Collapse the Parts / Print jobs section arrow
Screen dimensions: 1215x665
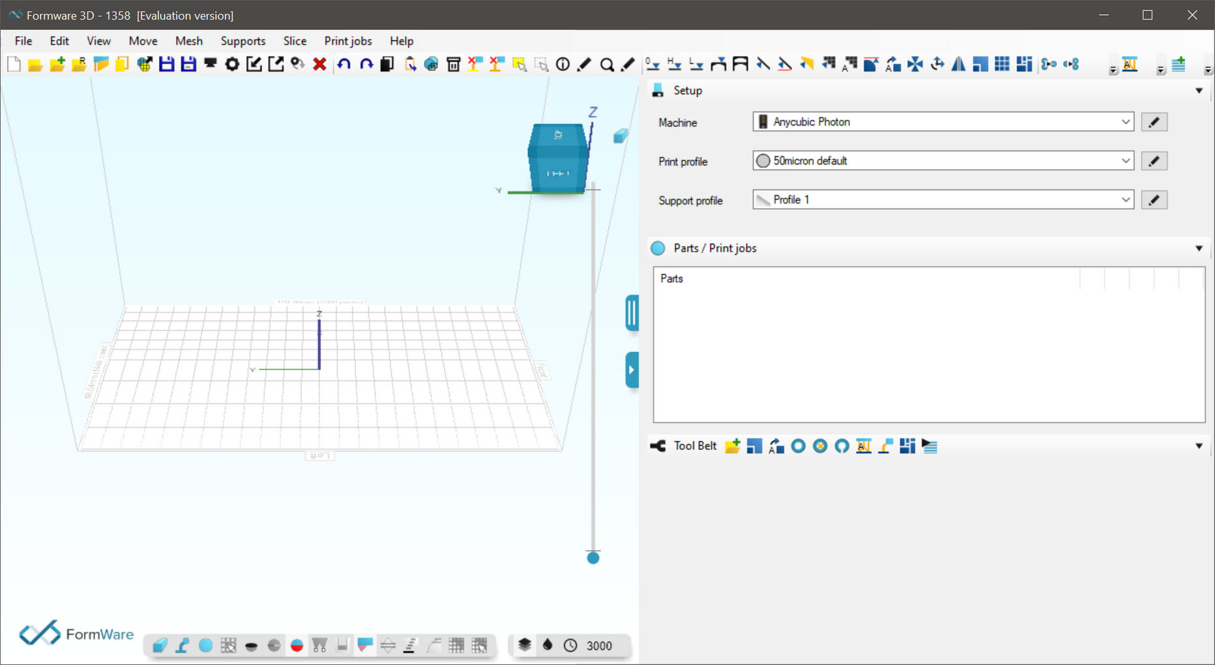(x=1199, y=248)
